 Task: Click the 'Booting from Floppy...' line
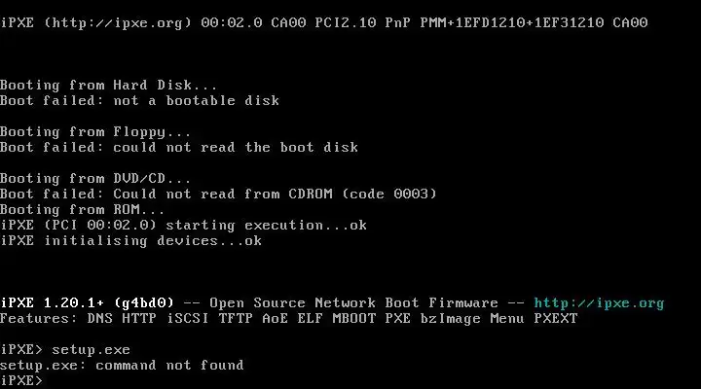(x=95, y=132)
